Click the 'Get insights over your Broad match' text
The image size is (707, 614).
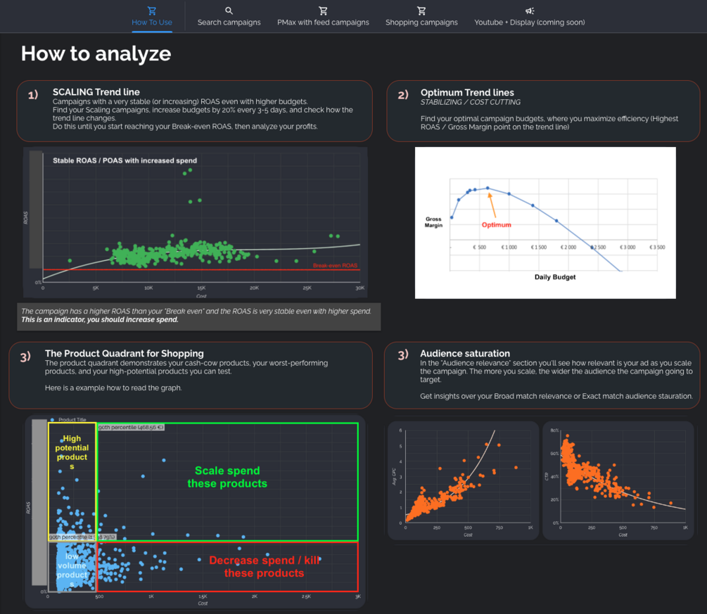click(x=556, y=396)
